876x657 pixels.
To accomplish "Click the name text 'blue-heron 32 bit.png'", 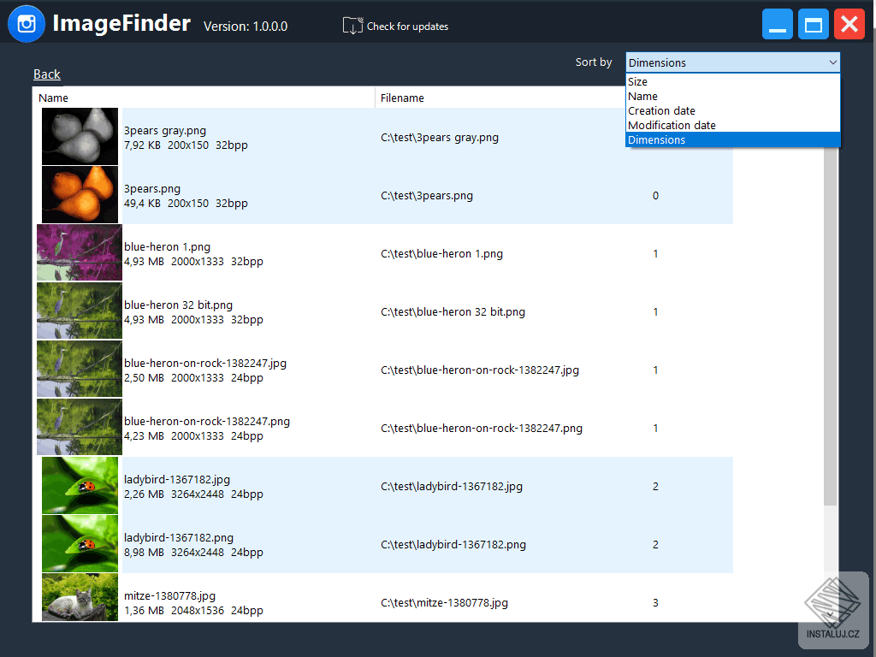I will point(178,305).
